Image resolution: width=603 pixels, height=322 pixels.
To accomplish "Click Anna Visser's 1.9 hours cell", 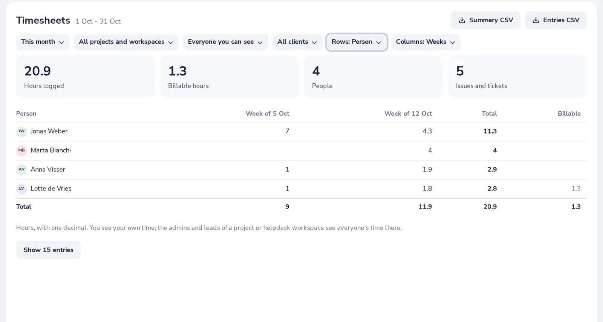I will pyautogui.click(x=427, y=170).
